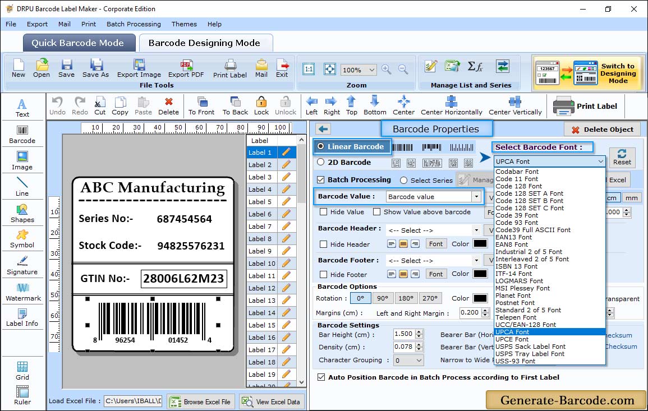Click View Excel Data button
The width and height of the screenshot is (648, 411).
pyautogui.click(x=272, y=401)
